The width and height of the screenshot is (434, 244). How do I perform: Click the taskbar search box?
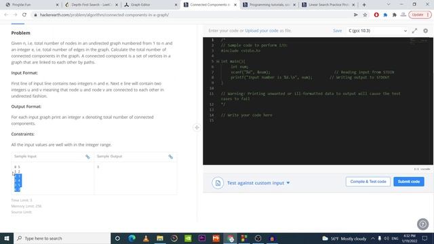click(62, 238)
